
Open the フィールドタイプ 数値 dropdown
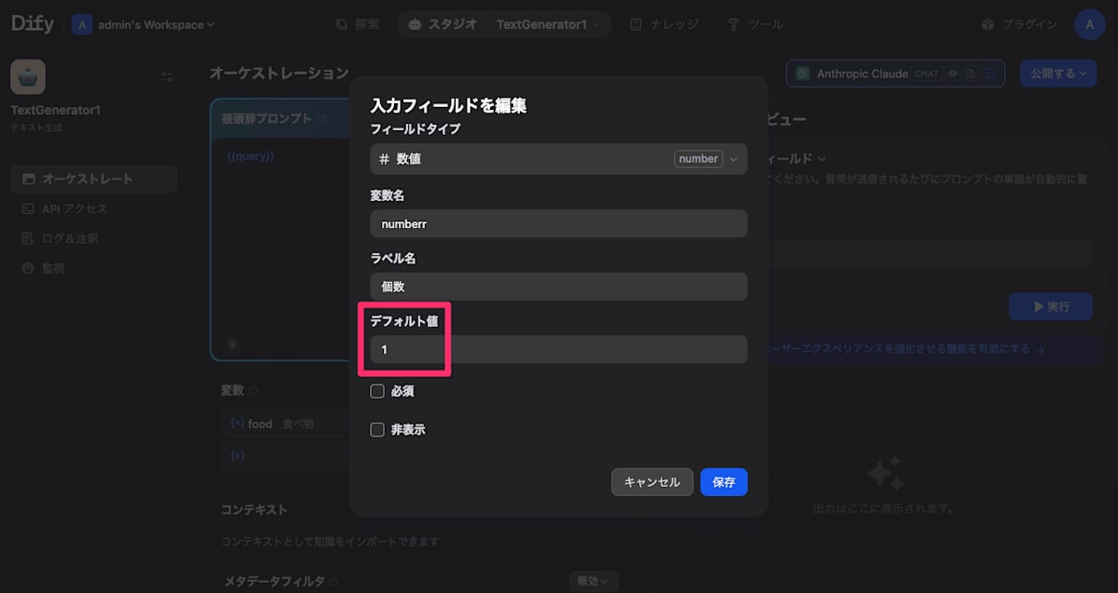click(559, 159)
